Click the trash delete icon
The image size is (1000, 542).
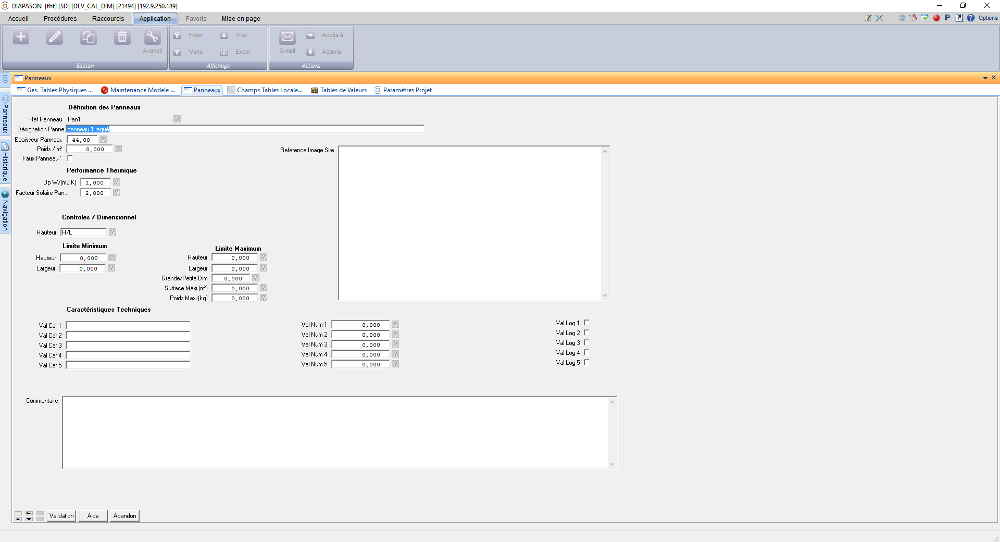[122, 37]
